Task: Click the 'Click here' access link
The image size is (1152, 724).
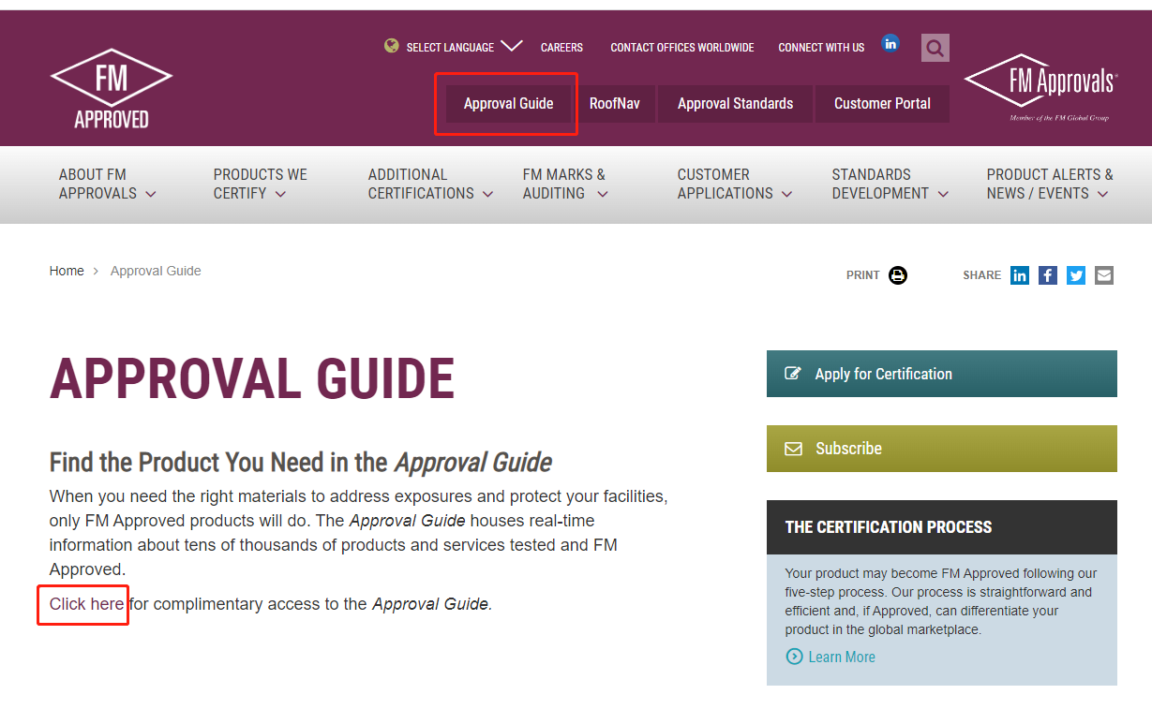Action: 86,604
